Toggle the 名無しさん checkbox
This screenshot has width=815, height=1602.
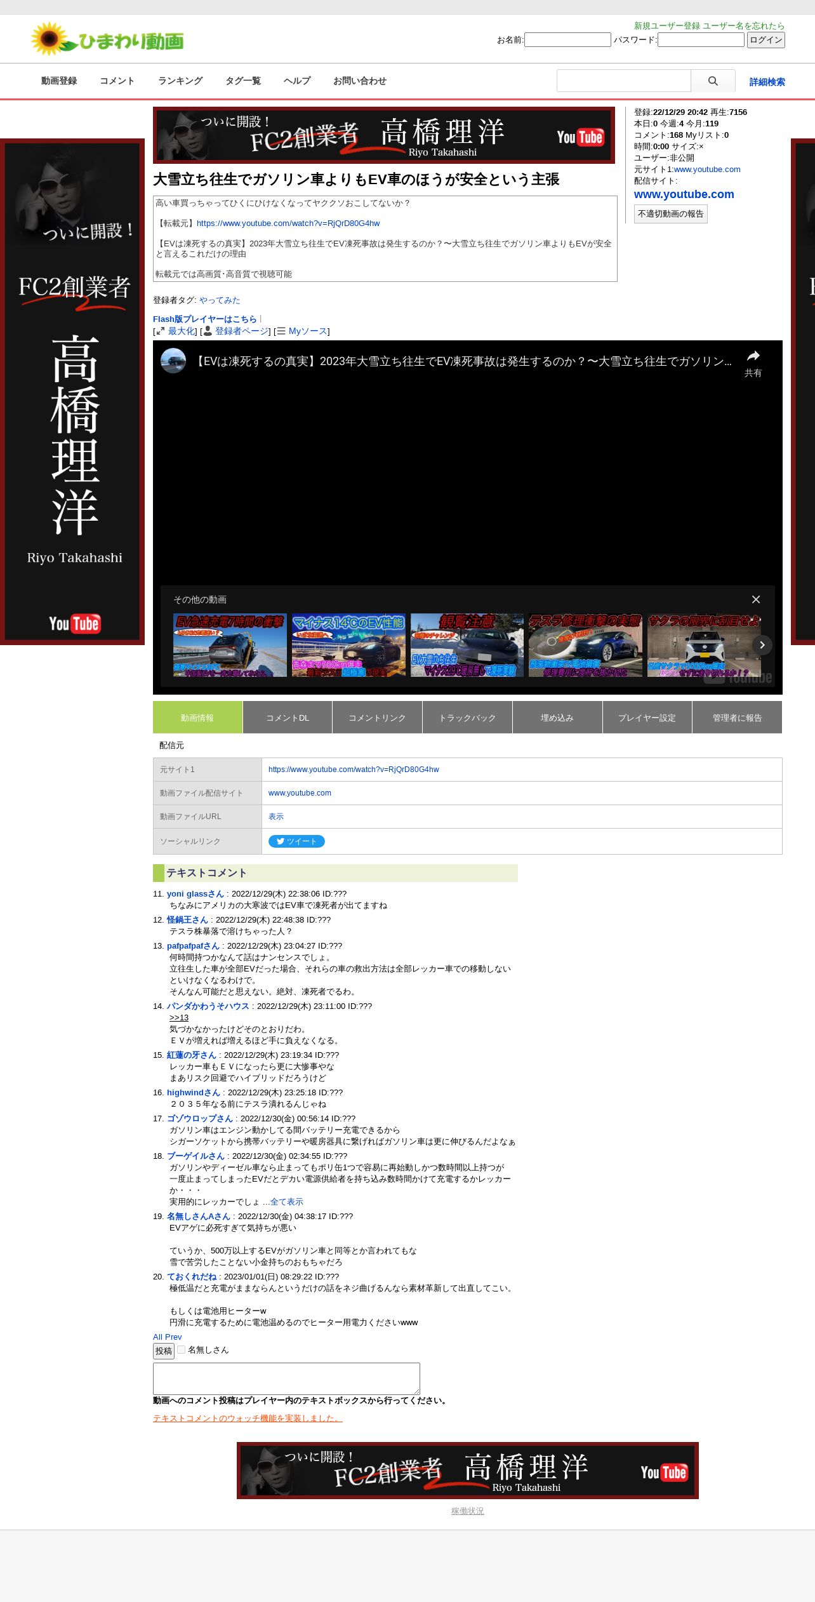181,1349
